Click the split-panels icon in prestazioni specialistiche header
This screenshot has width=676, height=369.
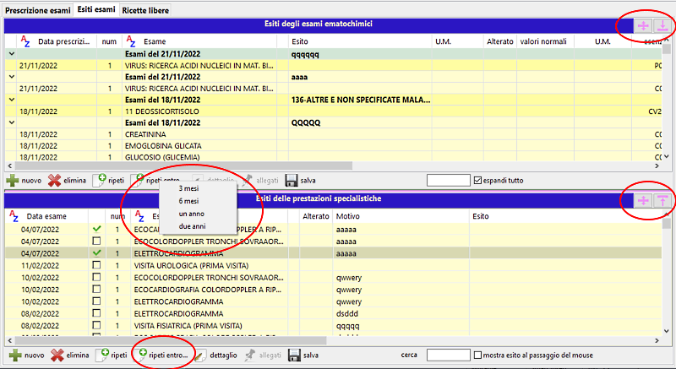pyautogui.click(x=643, y=200)
